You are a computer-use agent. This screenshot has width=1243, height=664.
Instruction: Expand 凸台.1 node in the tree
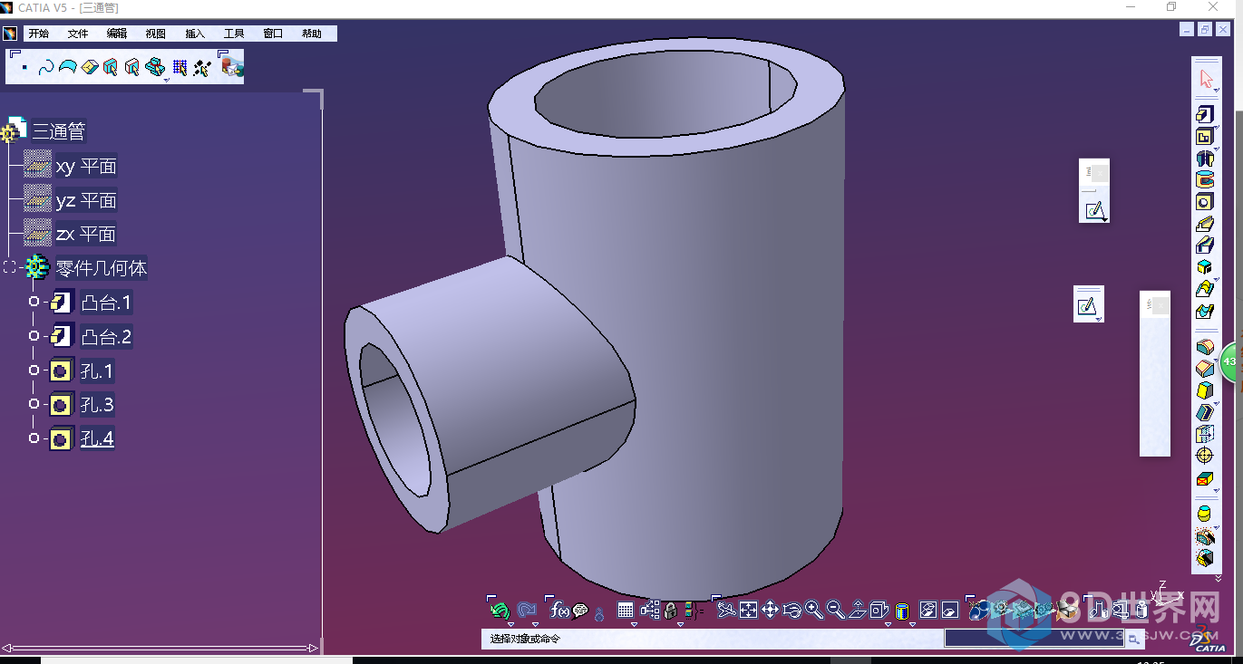[34, 302]
